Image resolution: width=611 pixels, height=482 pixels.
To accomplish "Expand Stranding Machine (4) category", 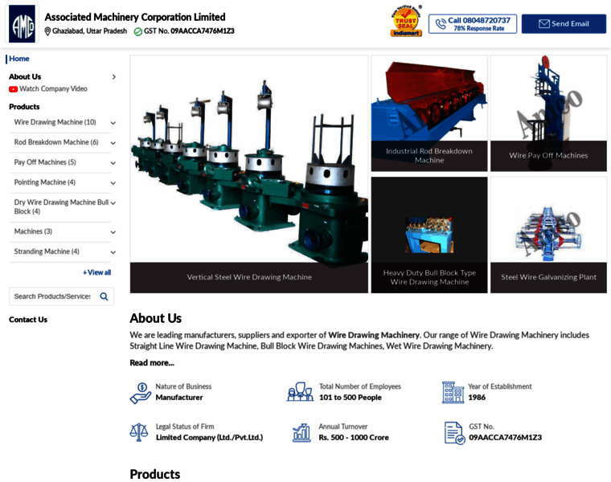I will point(113,252).
